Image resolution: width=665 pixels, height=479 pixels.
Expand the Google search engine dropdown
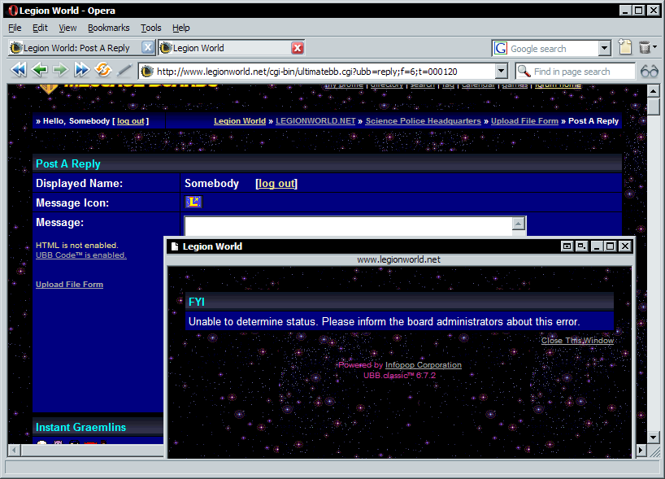[x=605, y=48]
